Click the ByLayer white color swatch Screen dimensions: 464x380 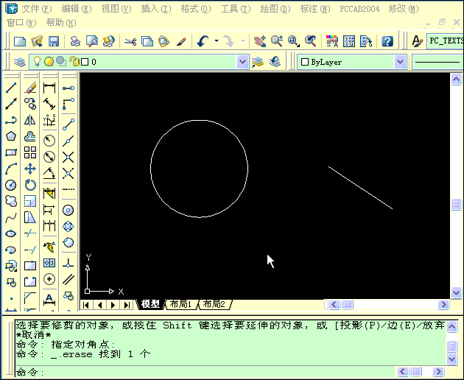(x=304, y=62)
